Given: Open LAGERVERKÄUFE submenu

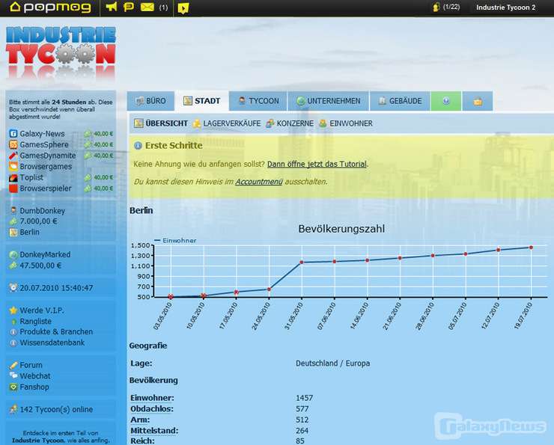Looking at the screenshot, I should click(227, 123).
